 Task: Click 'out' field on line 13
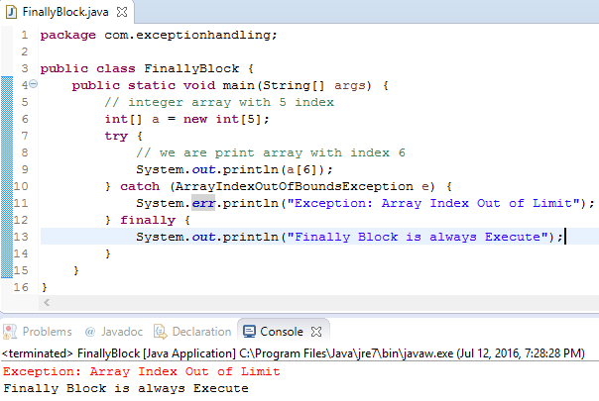coord(203,237)
